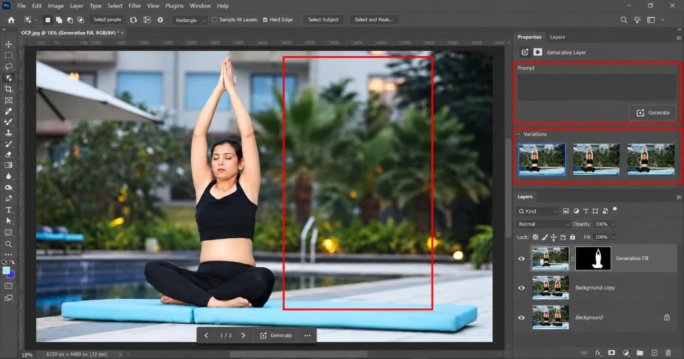
Task: Click the delete layer trash icon
Action: pyautogui.click(x=668, y=353)
